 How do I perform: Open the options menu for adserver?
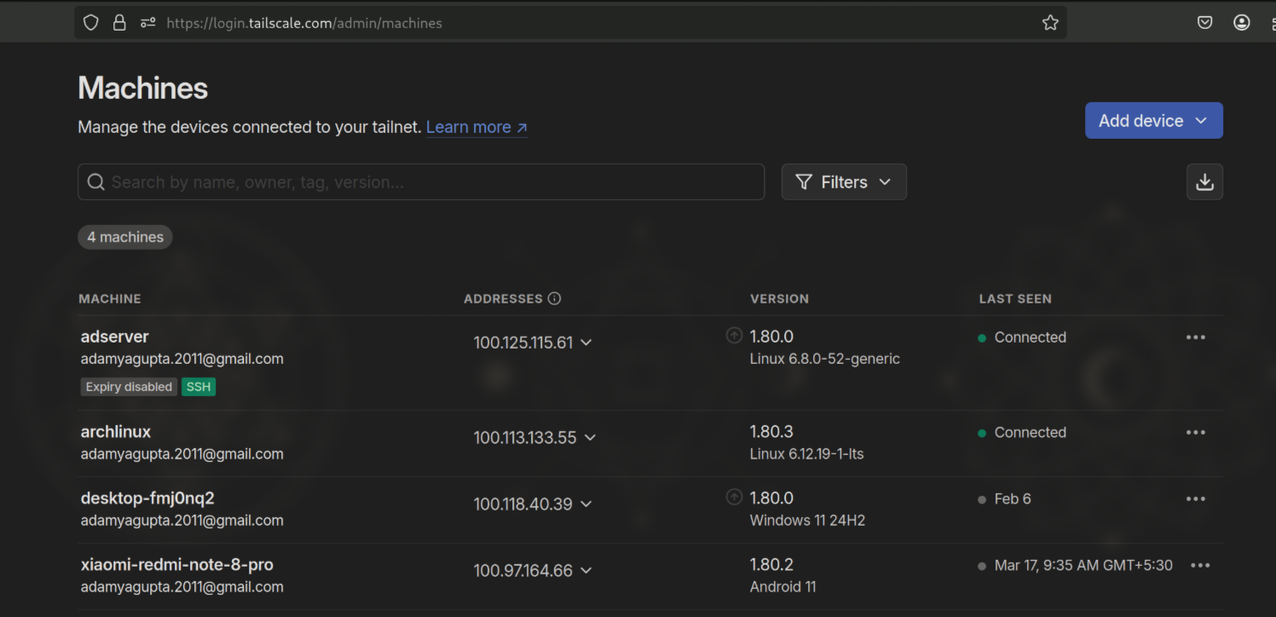(x=1196, y=337)
